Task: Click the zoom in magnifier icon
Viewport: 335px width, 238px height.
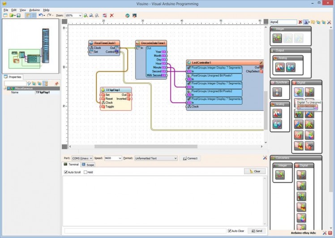Action: [86, 15]
